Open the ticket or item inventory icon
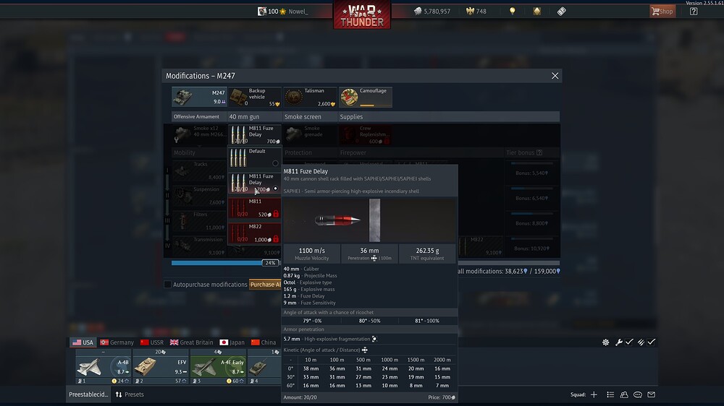 [562, 11]
